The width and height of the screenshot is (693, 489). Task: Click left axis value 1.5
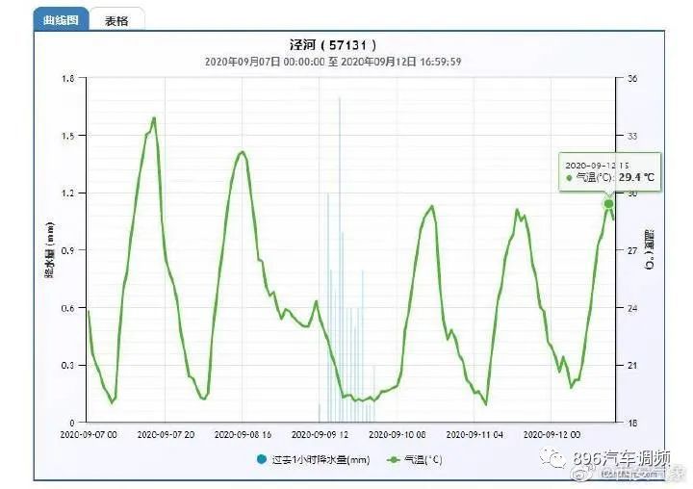[x=67, y=136]
